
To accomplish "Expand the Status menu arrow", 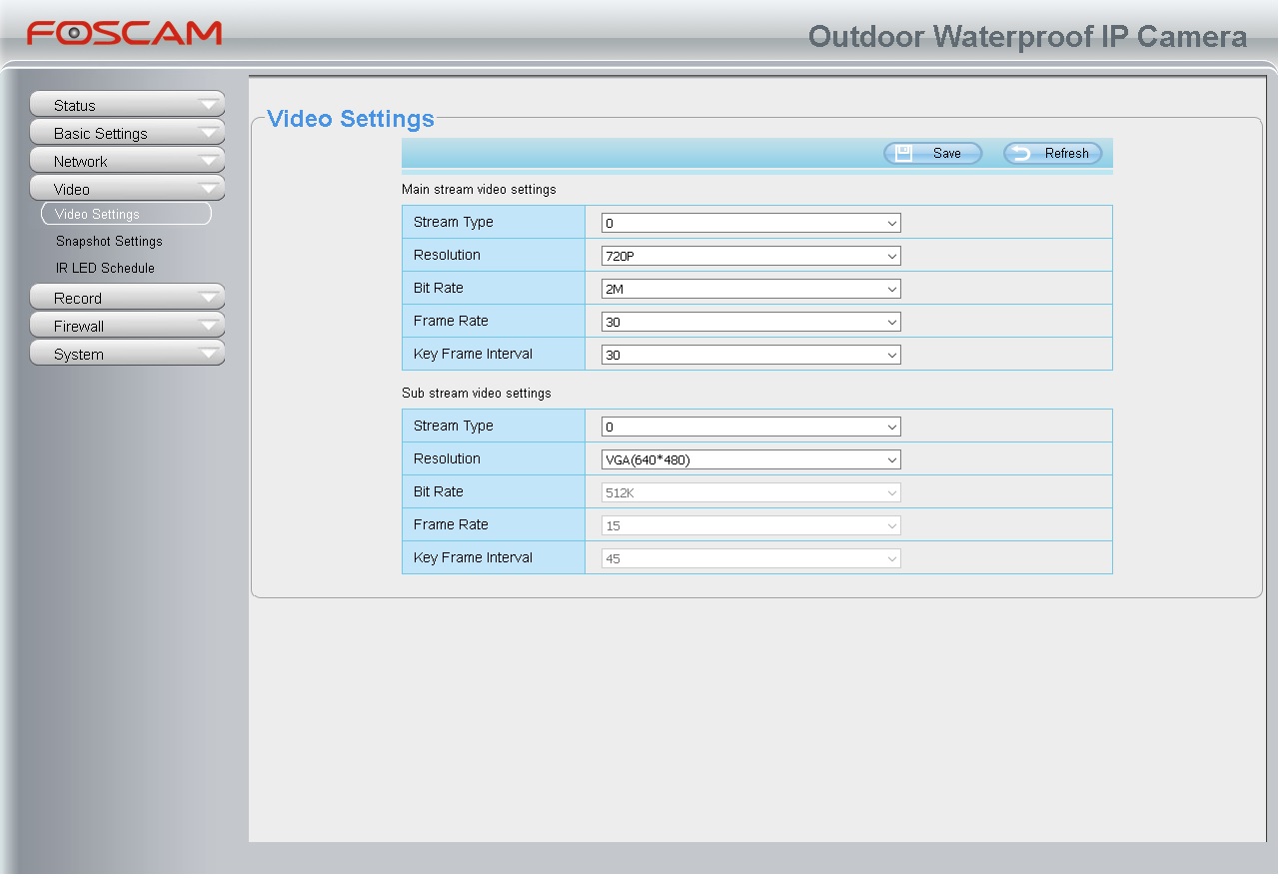I will click(208, 105).
